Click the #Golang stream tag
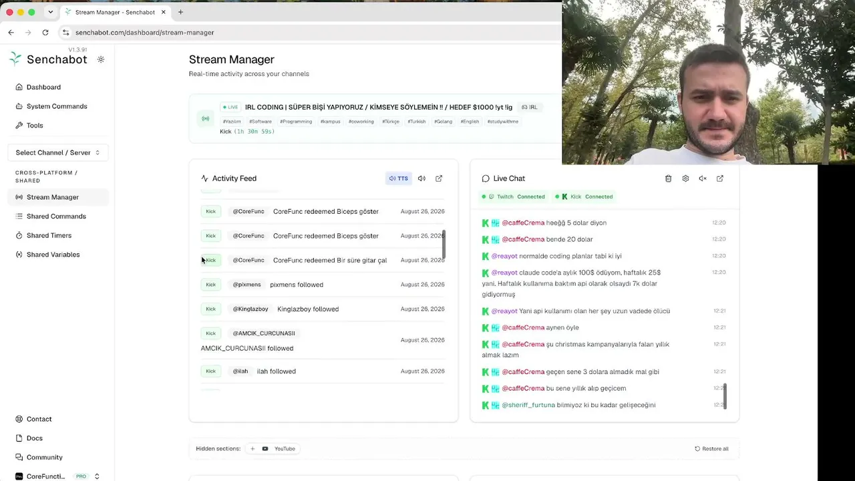855x481 pixels. click(443, 122)
